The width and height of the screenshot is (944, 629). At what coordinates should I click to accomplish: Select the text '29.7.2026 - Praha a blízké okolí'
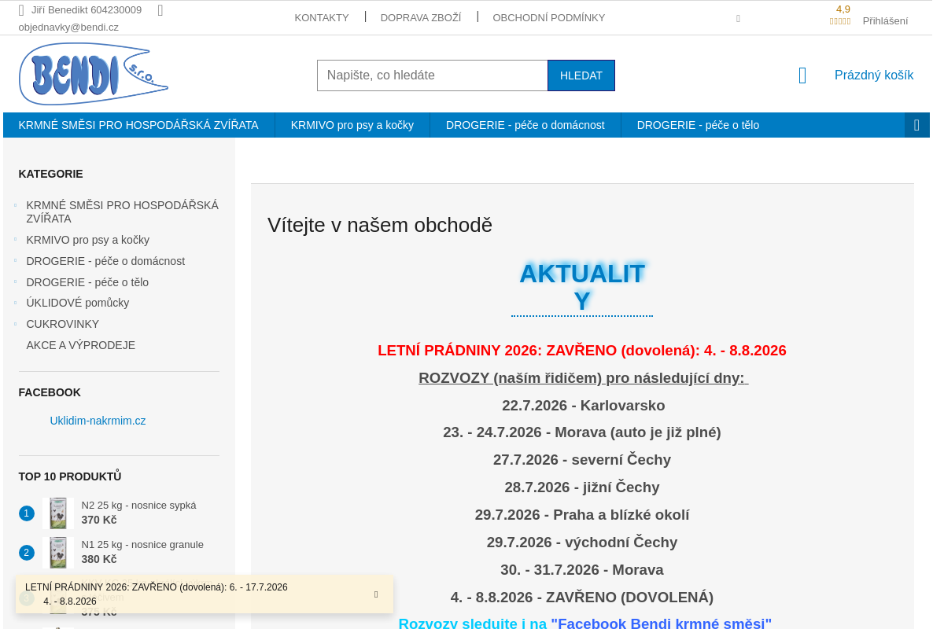[582, 515]
